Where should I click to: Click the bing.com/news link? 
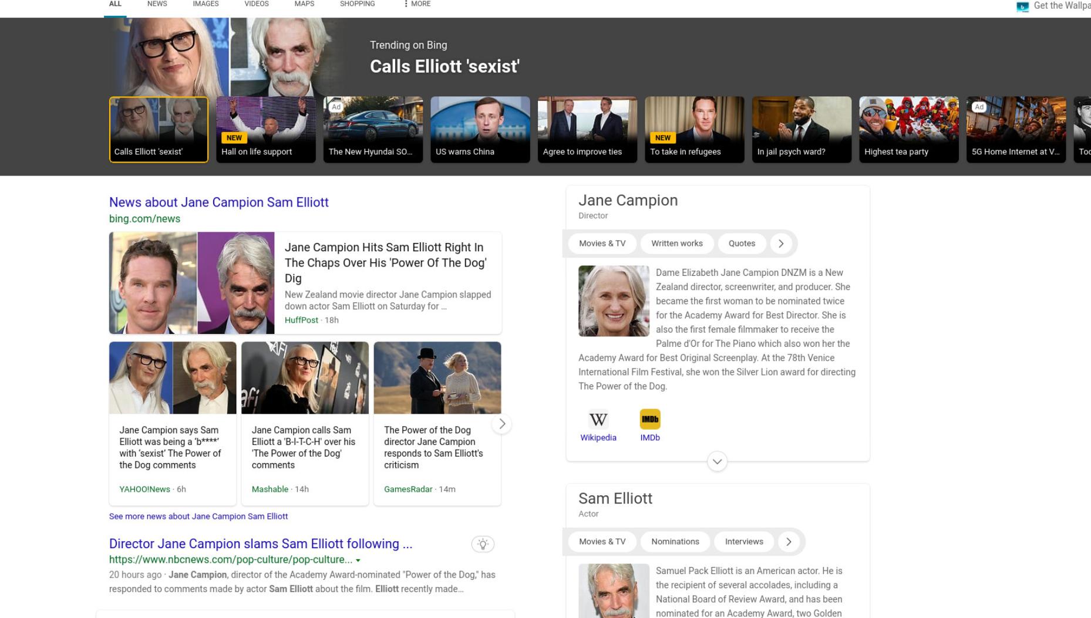[144, 219]
